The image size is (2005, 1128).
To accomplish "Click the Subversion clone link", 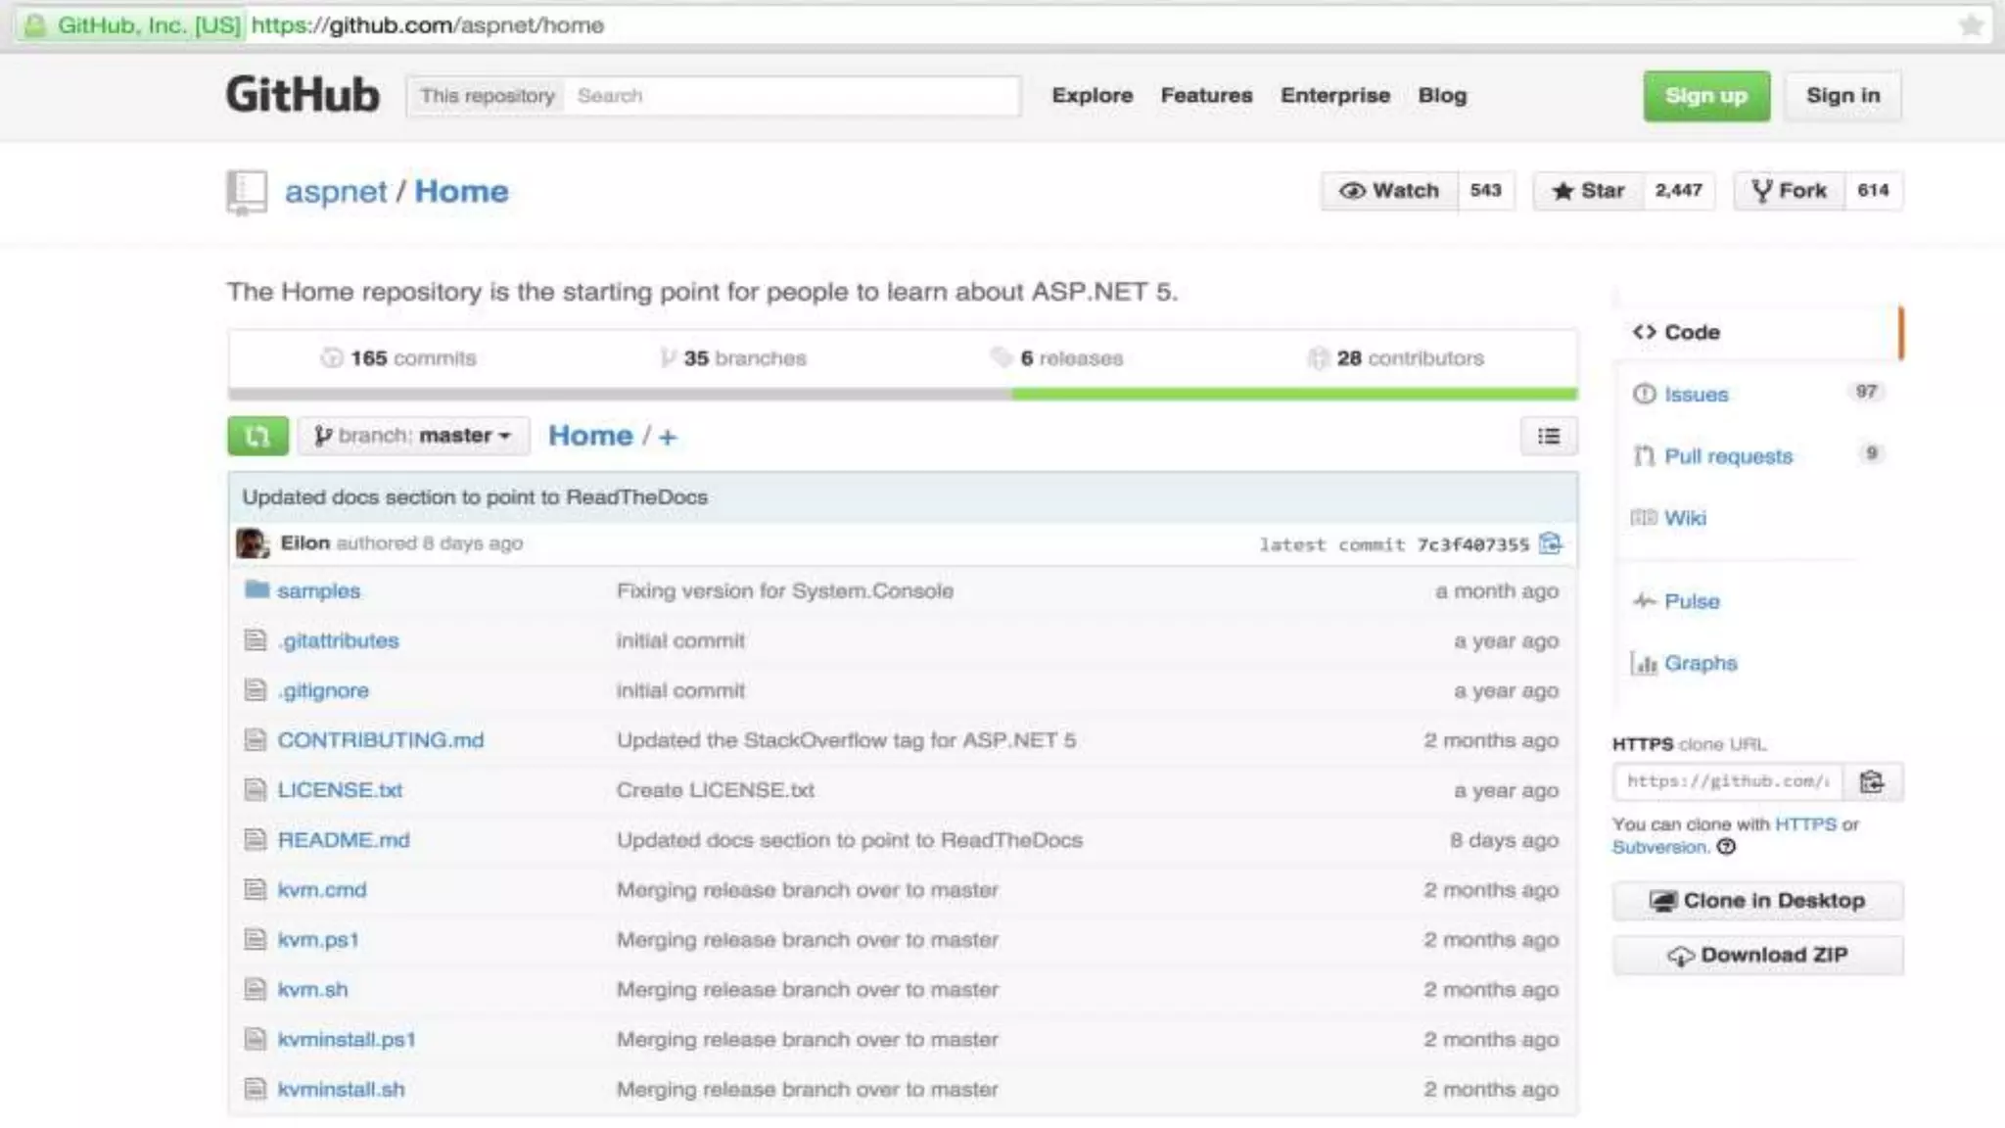I will (x=1660, y=847).
